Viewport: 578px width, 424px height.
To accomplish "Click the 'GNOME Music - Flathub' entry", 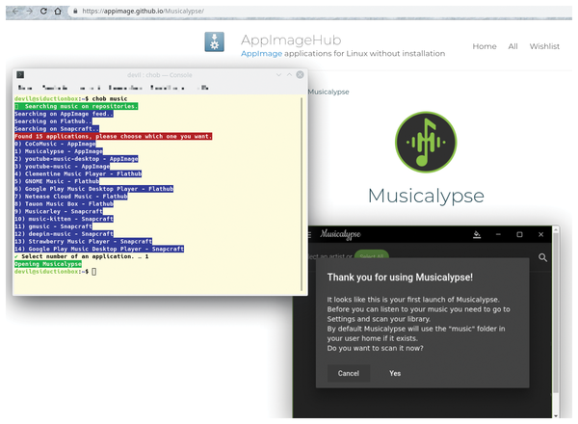I will 57,181.
